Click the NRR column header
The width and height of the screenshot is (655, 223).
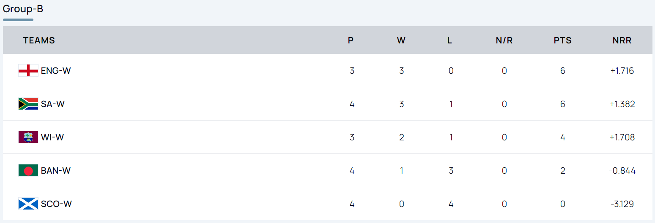[x=622, y=40]
